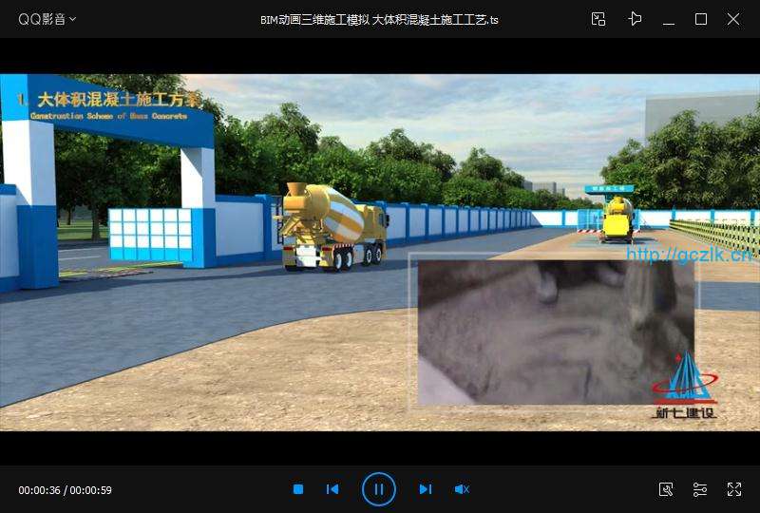This screenshot has height=513, width=760.
Task: Maximize the player window
Action: (701, 19)
